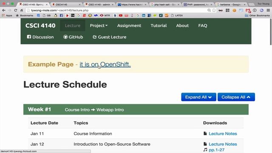Open the Guest Lecture link

110,37
